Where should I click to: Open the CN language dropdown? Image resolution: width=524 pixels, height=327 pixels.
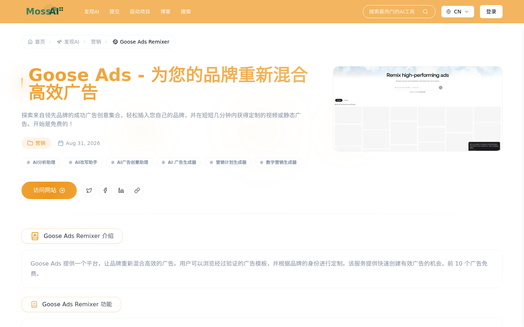[x=458, y=12]
